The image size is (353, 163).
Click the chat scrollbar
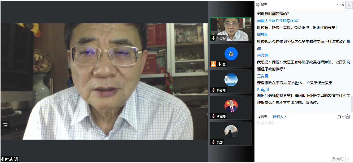point(352,104)
